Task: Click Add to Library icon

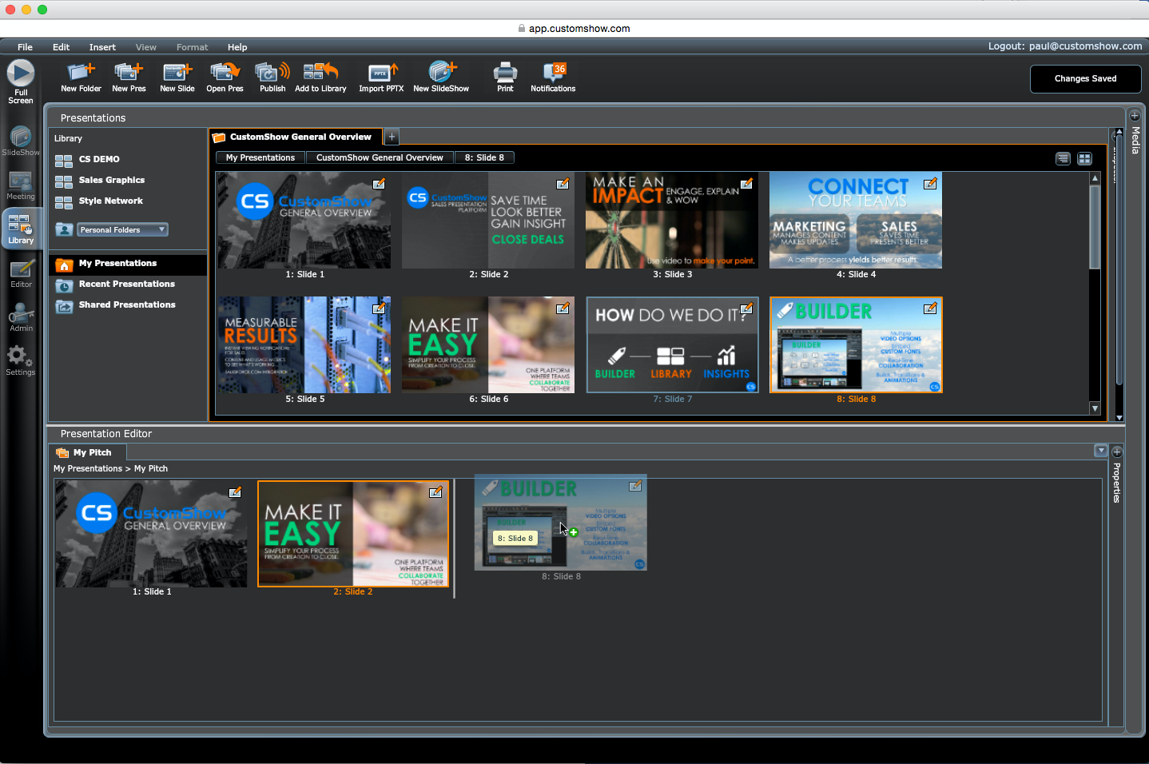Action: [x=320, y=78]
